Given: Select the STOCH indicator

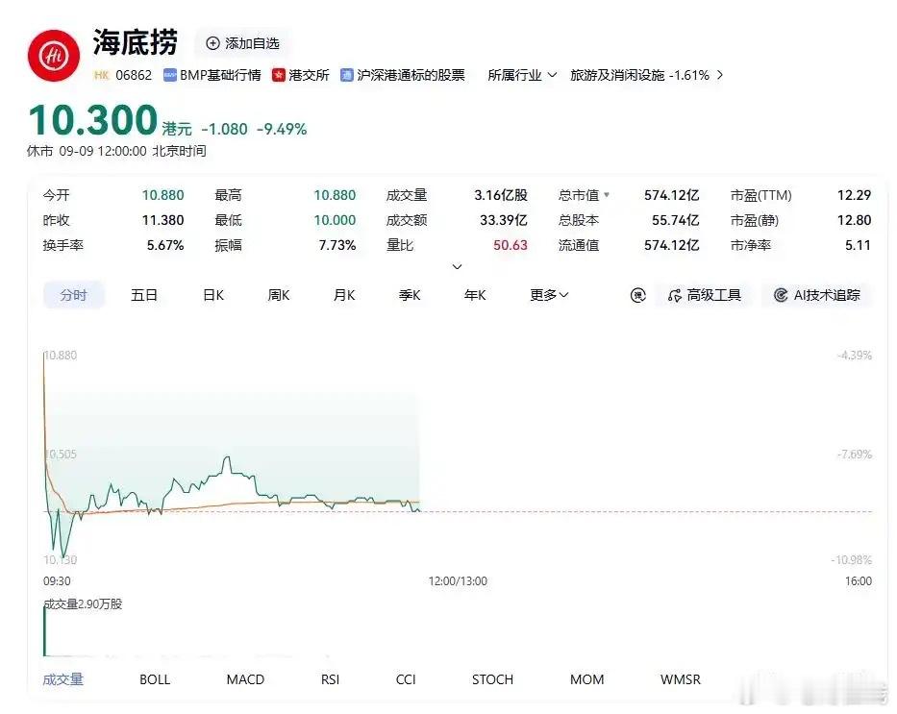Looking at the screenshot, I should [492, 679].
